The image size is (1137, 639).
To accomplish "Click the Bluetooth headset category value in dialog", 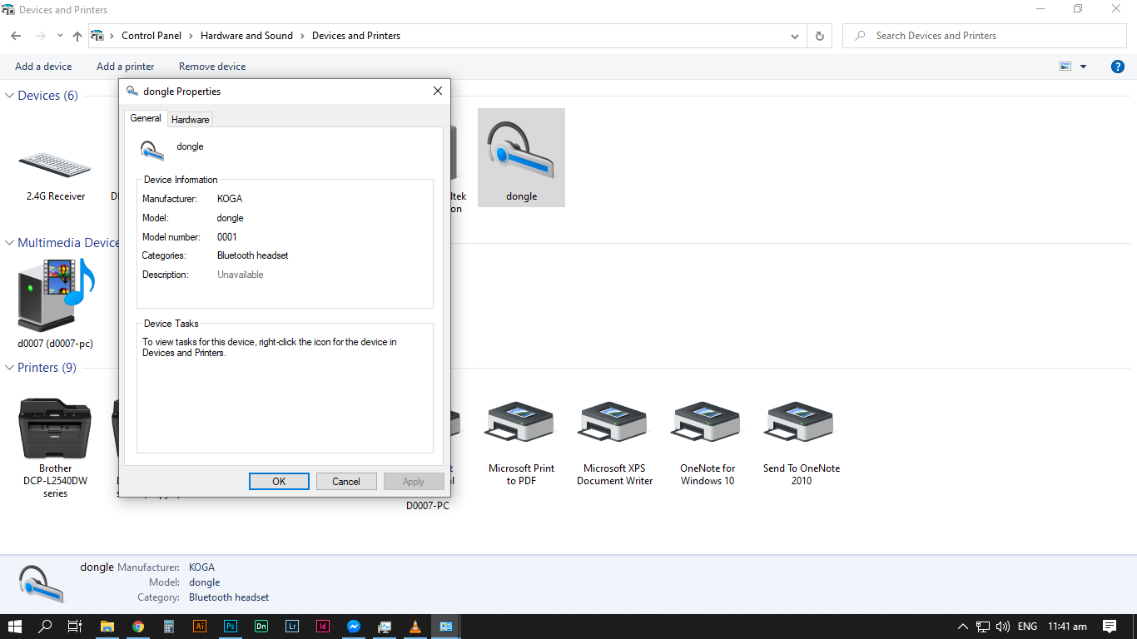I will point(253,255).
